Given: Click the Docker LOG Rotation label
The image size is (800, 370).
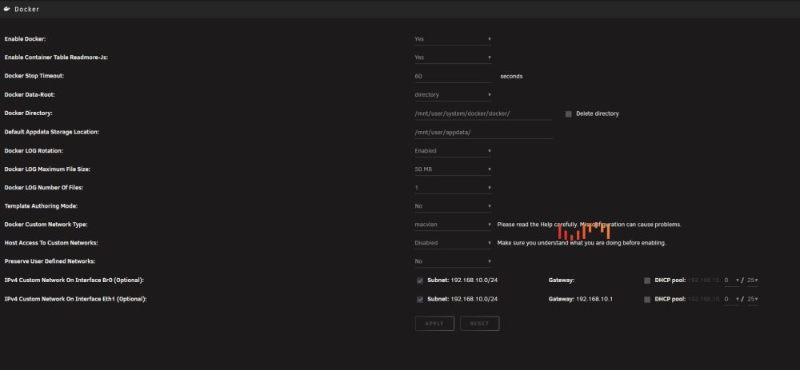Looking at the screenshot, I should point(33,151).
